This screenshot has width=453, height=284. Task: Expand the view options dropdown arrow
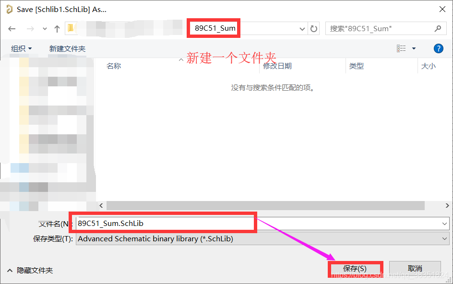click(x=414, y=48)
